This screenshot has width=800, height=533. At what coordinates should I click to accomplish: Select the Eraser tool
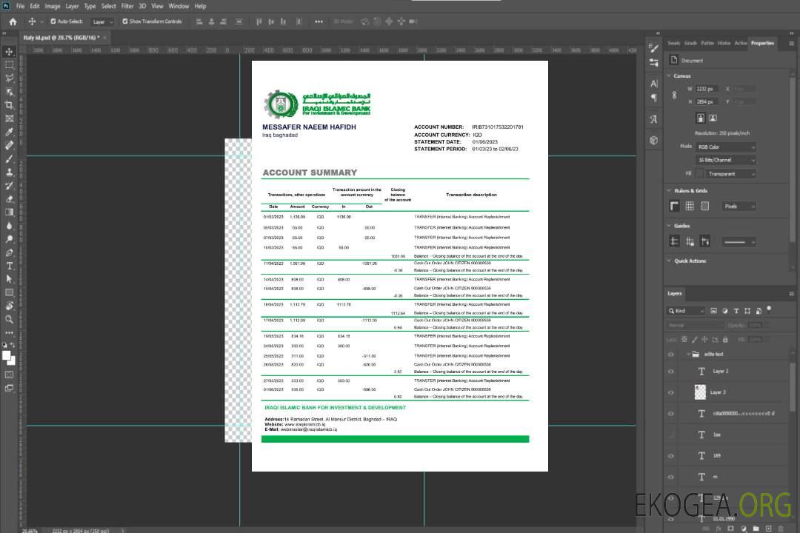[x=9, y=199]
